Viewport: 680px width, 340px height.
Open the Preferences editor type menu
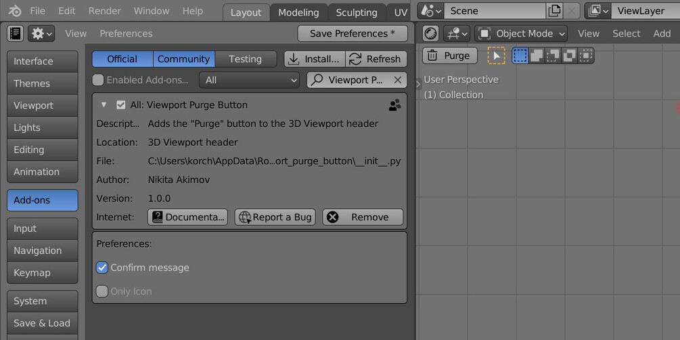[x=15, y=33]
